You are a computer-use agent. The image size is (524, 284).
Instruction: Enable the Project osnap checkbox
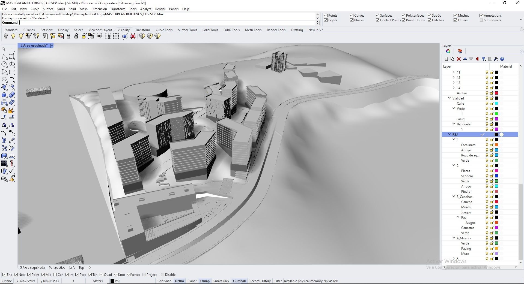click(x=144, y=275)
